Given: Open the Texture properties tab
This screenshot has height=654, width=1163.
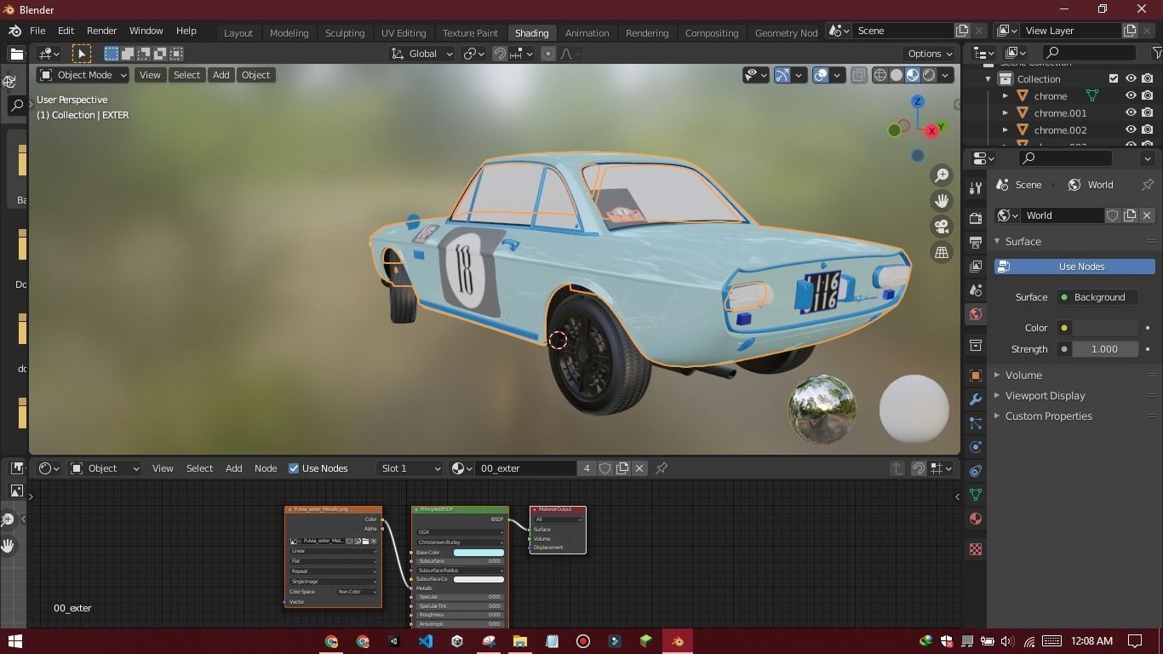Looking at the screenshot, I should [976, 549].
